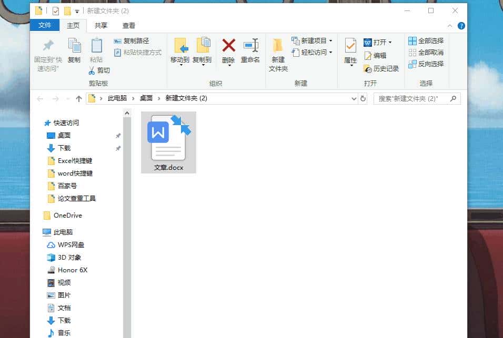Click the back navigation arrow

tap(40, 98)
